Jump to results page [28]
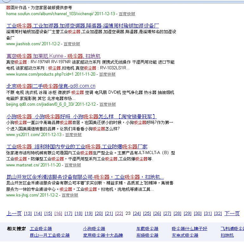The width and height of the screenshot is (244, 243). click(x=177, y=214)
